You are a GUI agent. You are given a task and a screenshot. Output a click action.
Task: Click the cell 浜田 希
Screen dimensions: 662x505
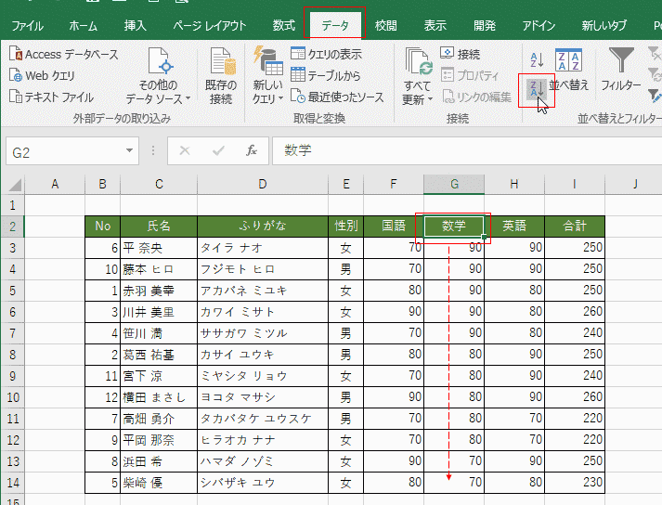[x=159, y=461]
